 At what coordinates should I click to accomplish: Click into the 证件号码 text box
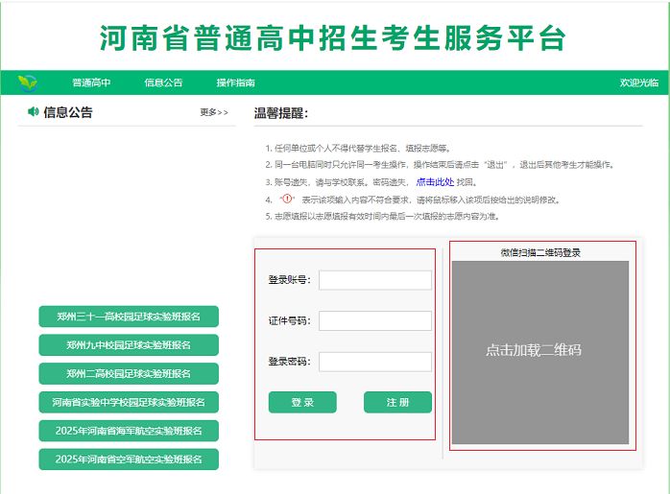pos(374,321)
